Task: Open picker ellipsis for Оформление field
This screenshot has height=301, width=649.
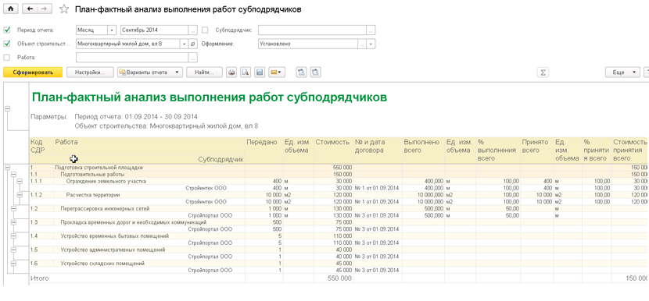Action: [363, 44]
